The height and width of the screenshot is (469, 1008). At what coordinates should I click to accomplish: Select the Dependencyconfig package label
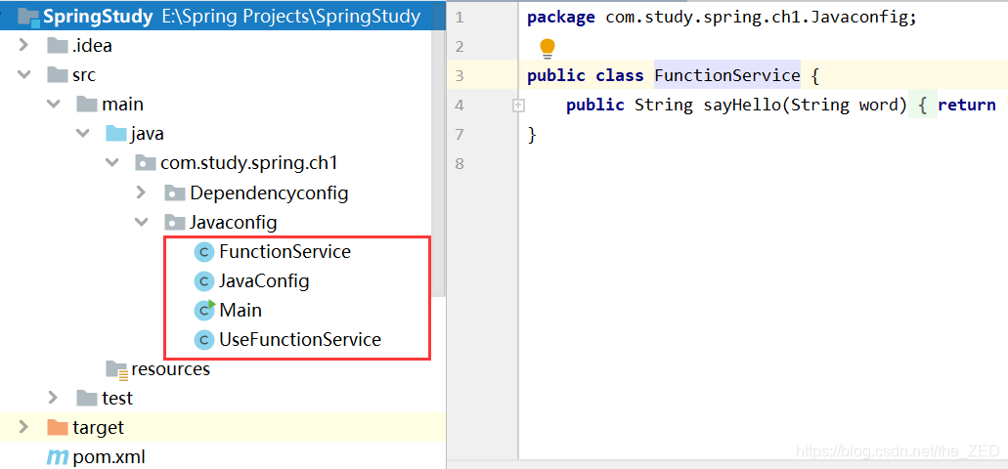(270, 192)
